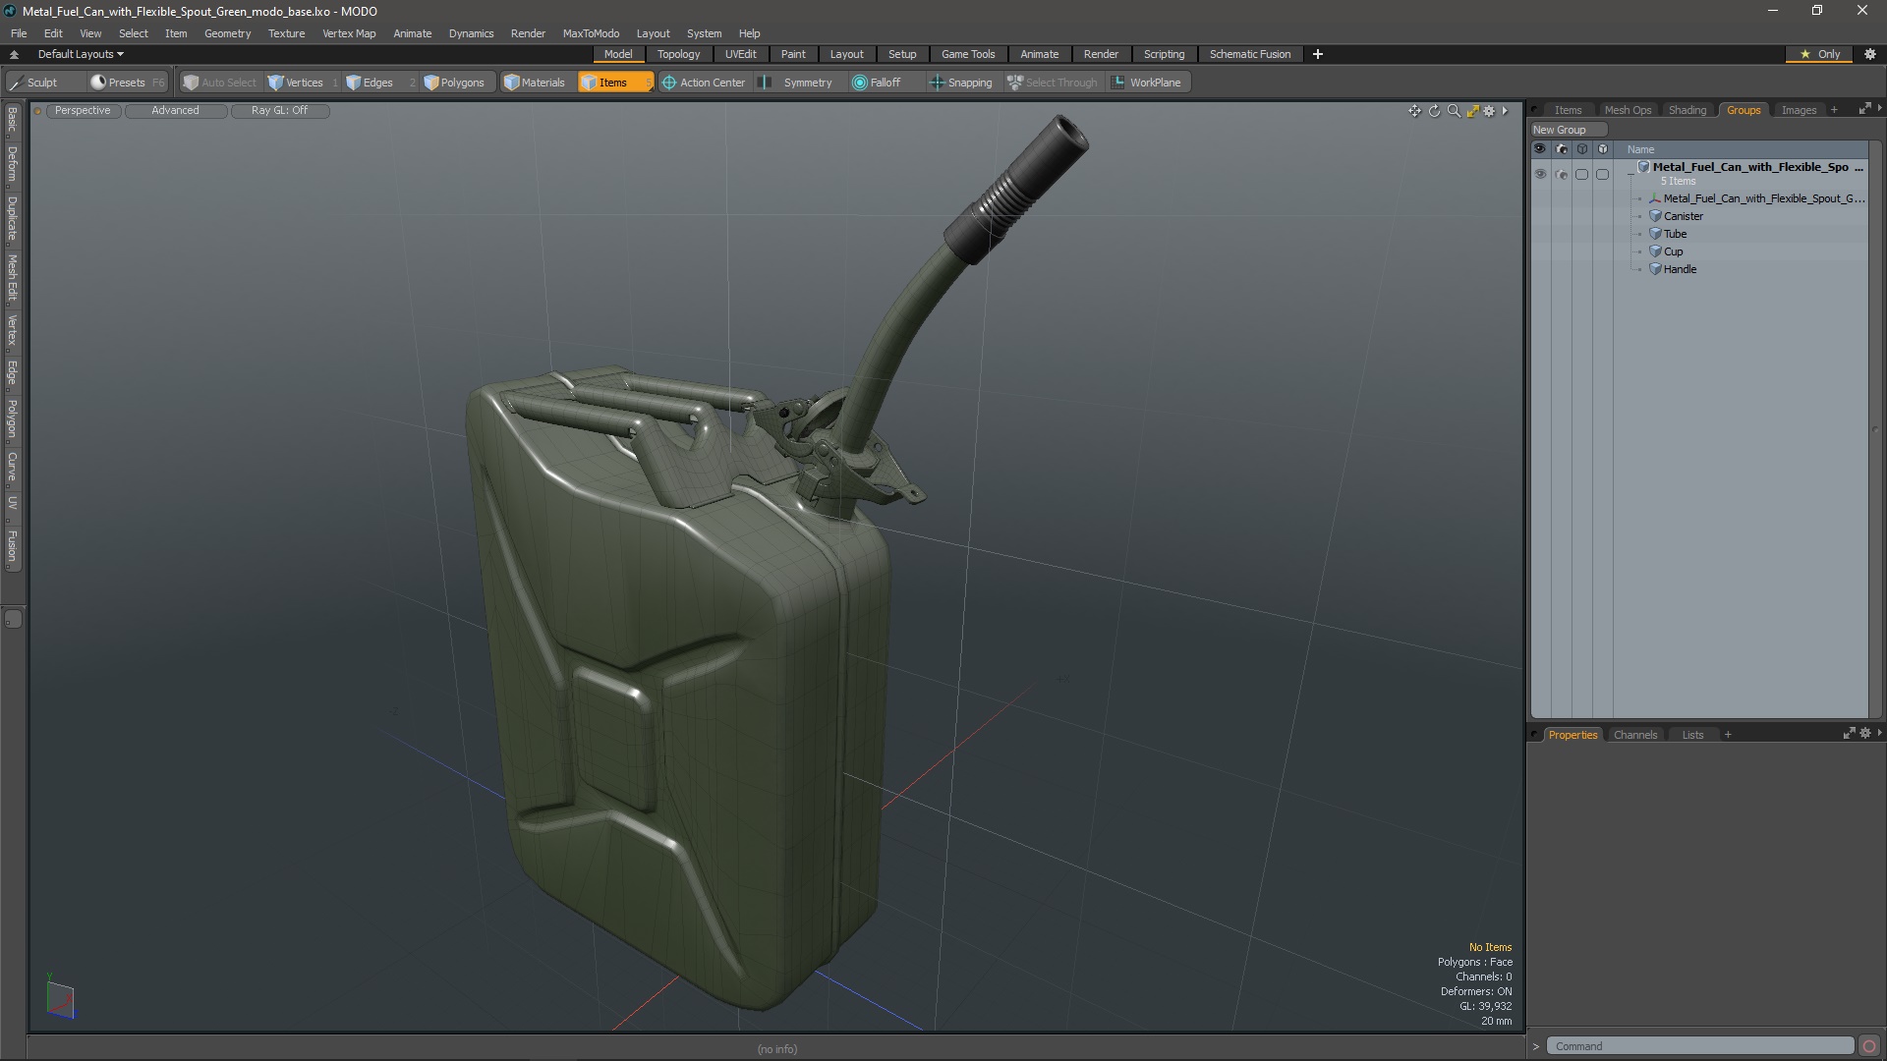Open the Geometry menu
The height and width of the screenshot is (1061, 1887).
tap(227, 33)
